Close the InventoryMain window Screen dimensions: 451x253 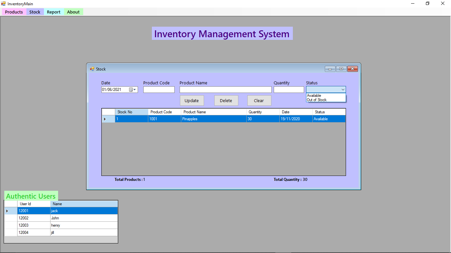tap(443, 4)
